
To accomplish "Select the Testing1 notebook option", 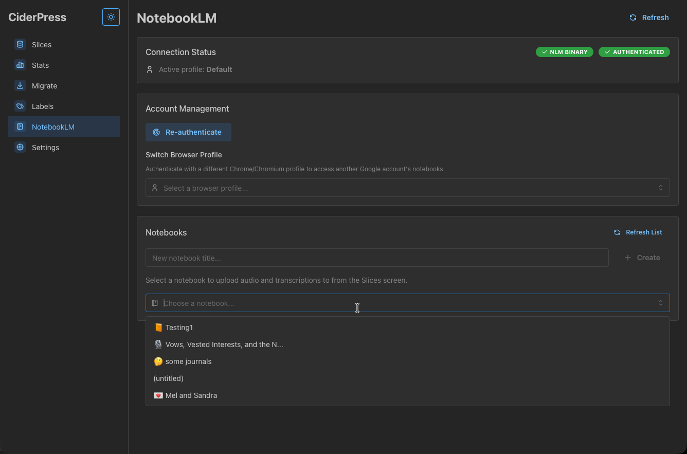I will pos(179,328).
